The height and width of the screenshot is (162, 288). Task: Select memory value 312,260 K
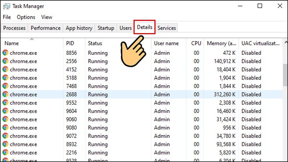[225, 94]
